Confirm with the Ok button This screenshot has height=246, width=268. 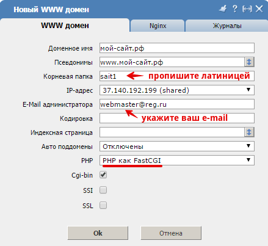point(98,233)
